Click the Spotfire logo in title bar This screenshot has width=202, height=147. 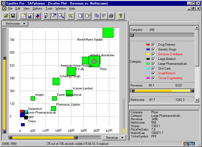pyautogui.click(x=3, y=3)
